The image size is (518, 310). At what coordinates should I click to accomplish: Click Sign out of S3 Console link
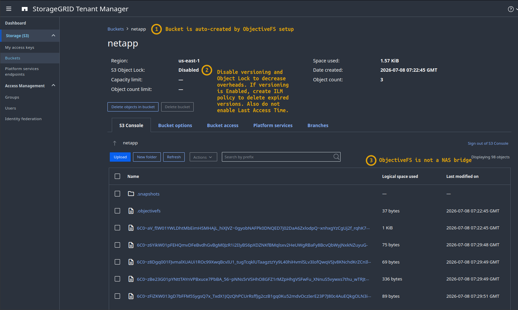pyautogui.click(x=488, y=143)
